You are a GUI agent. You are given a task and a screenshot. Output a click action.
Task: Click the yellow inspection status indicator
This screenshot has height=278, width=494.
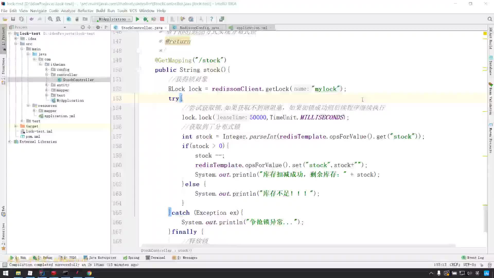click(x=485, y=33)
